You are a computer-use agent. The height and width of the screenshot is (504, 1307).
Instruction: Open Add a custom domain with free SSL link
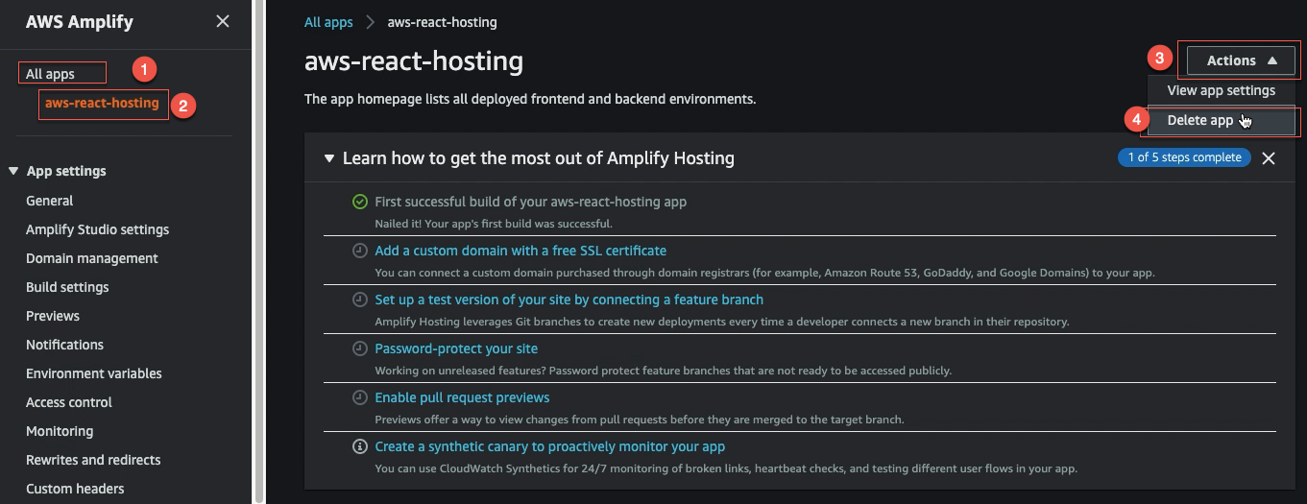click(520, 251)
